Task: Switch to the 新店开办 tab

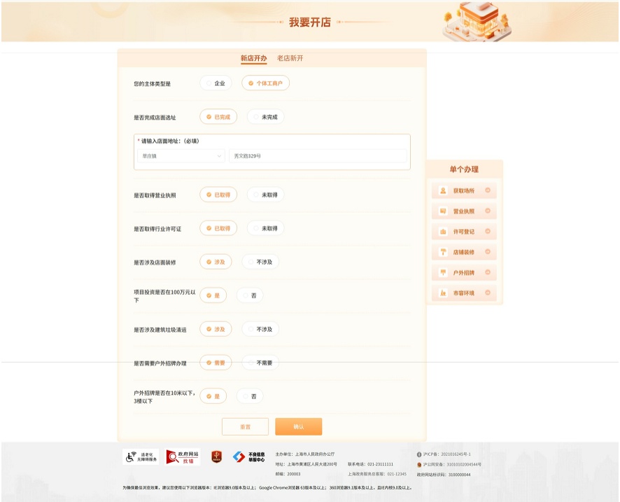Action: click(x=253, y=58)
